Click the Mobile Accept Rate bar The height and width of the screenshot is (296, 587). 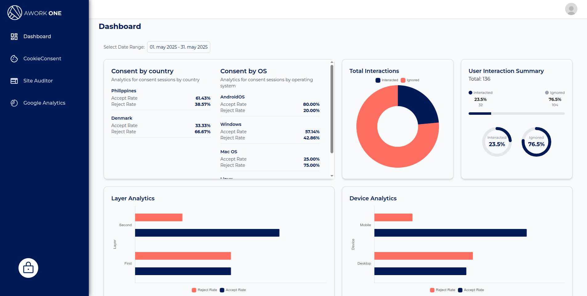click(450, 233)
